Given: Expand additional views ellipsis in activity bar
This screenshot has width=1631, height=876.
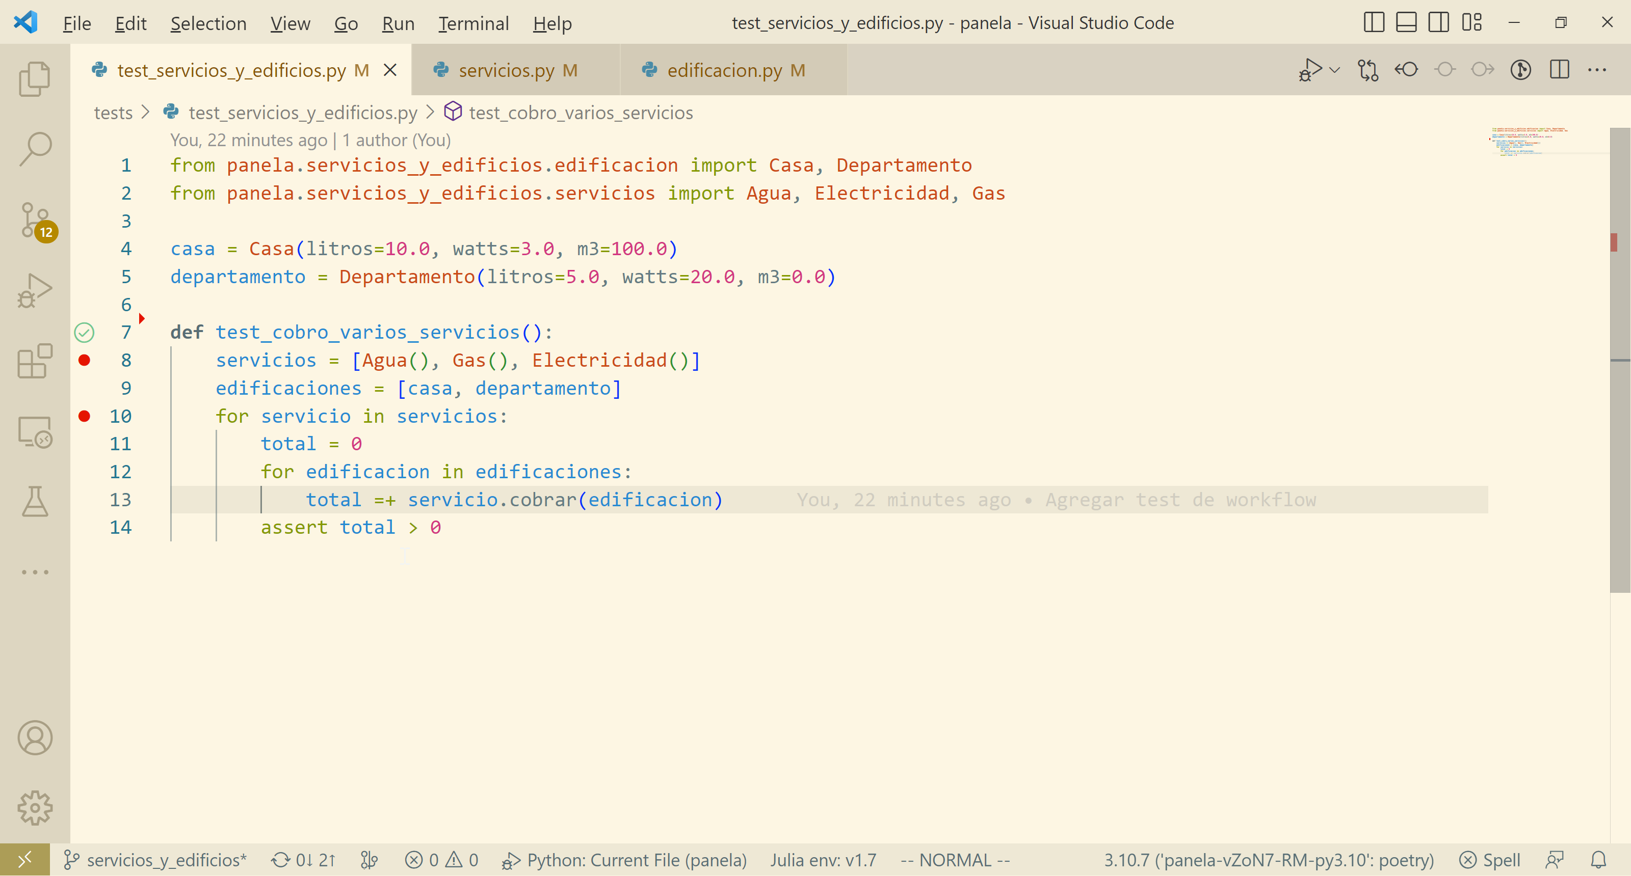Looking at the screenshot, I should [x=35, y=572].
